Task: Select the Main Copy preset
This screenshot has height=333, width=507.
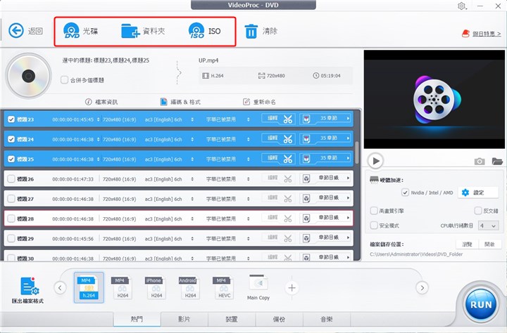Action: coord(258,287)
